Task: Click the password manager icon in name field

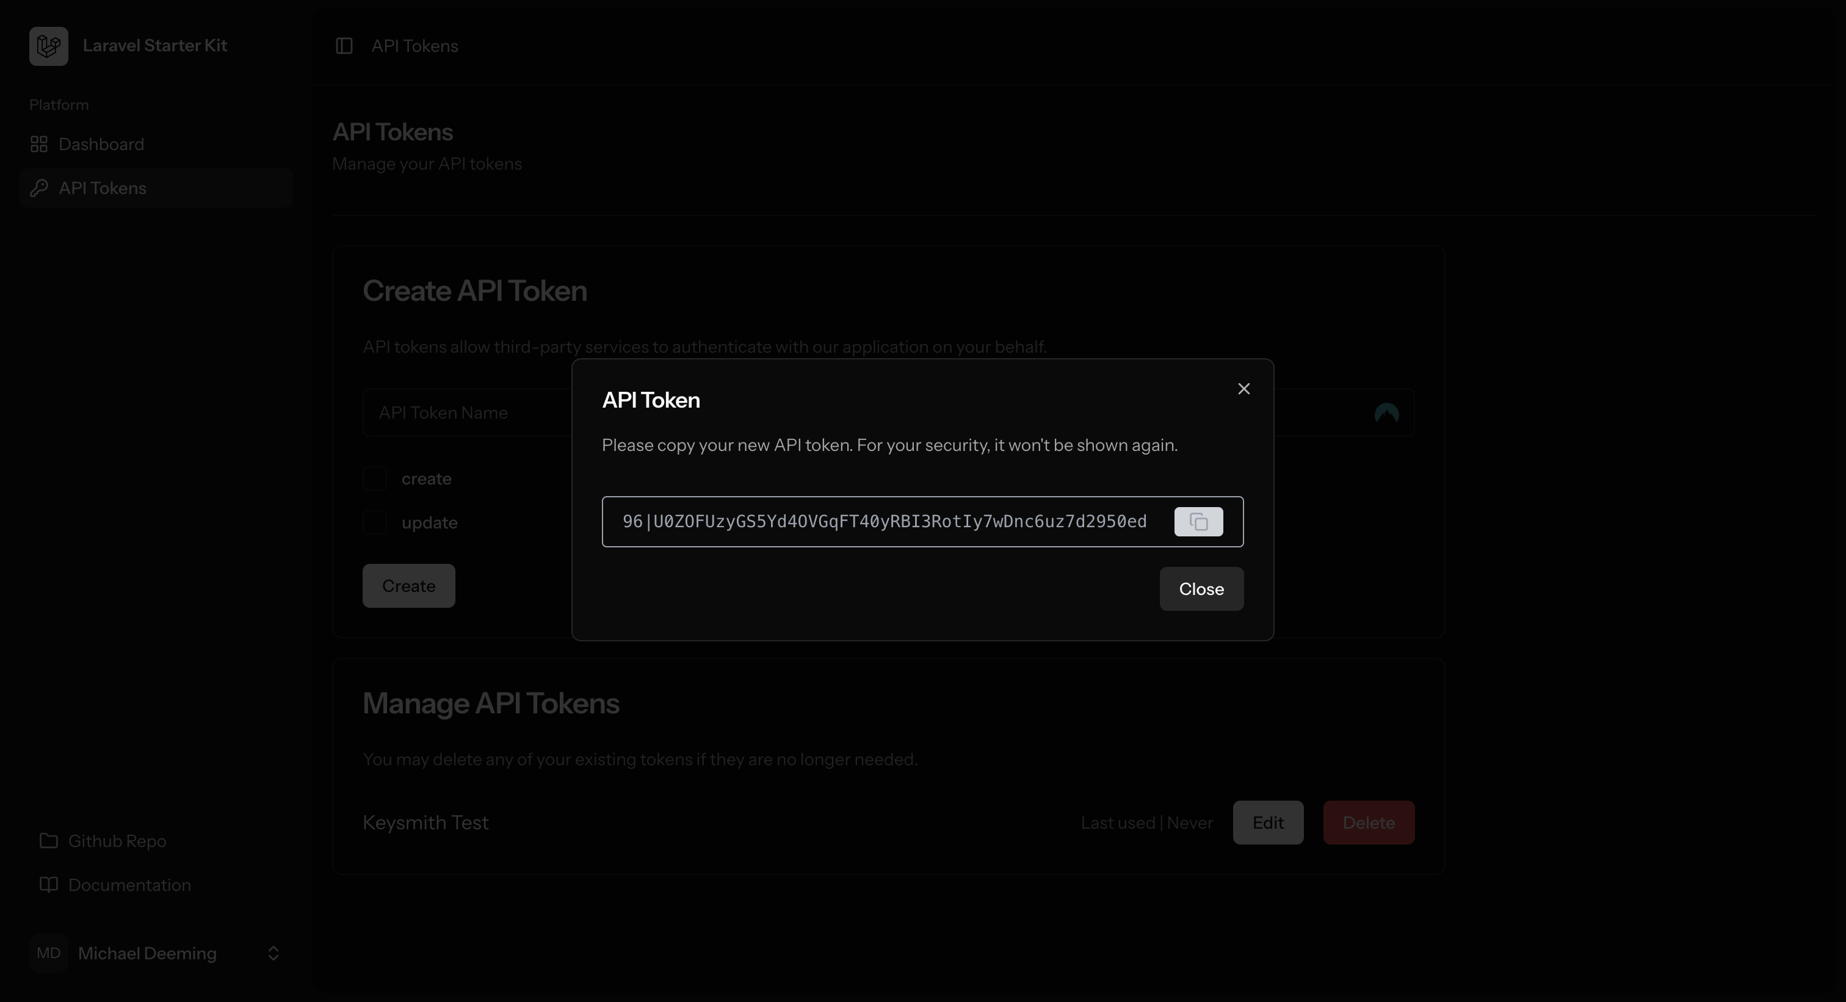Action: coord(1386,413)
